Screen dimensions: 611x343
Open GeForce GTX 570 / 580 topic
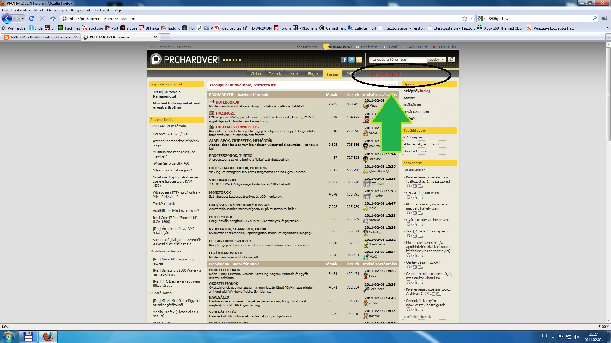pos(170,134)
